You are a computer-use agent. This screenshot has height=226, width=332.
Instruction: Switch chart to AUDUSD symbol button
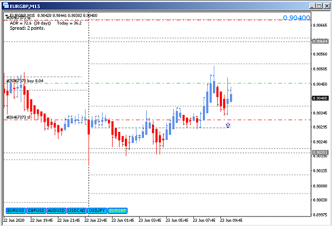coord(56,211)
